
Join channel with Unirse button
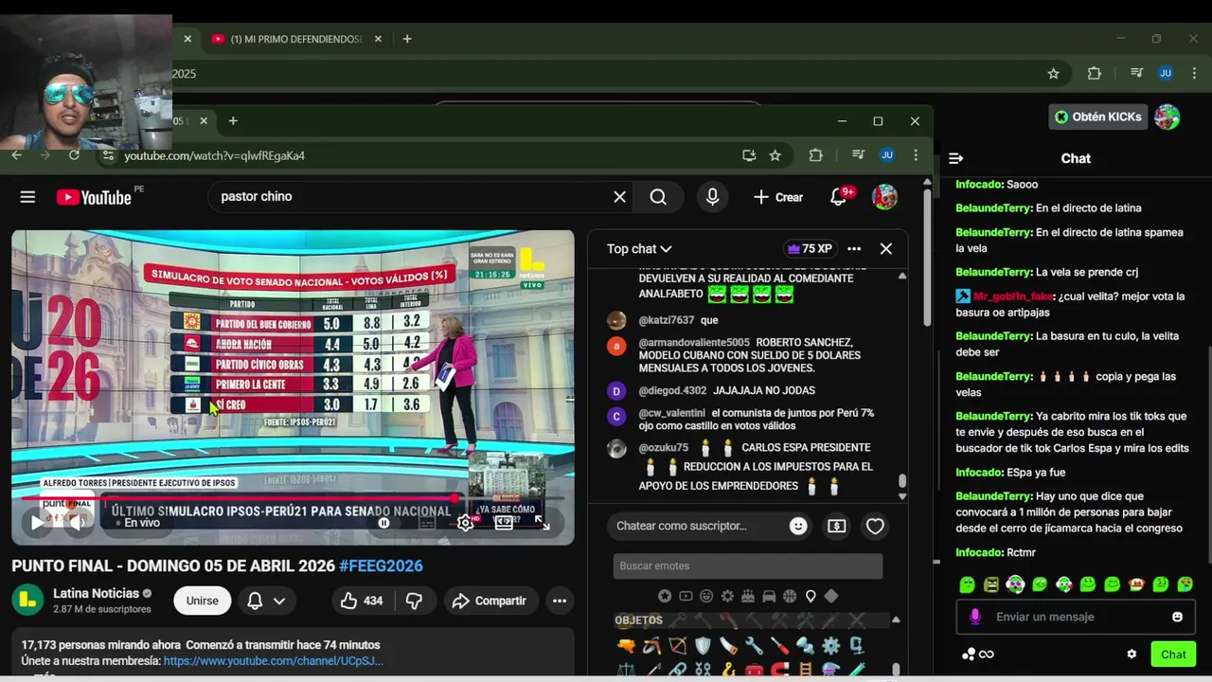click(x=203, y=601)
